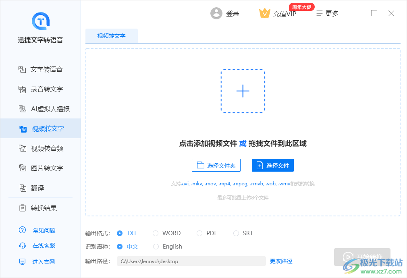The image size is (407, 278).
Task: Select WORD as output format
Action: [x=167, y=233]
